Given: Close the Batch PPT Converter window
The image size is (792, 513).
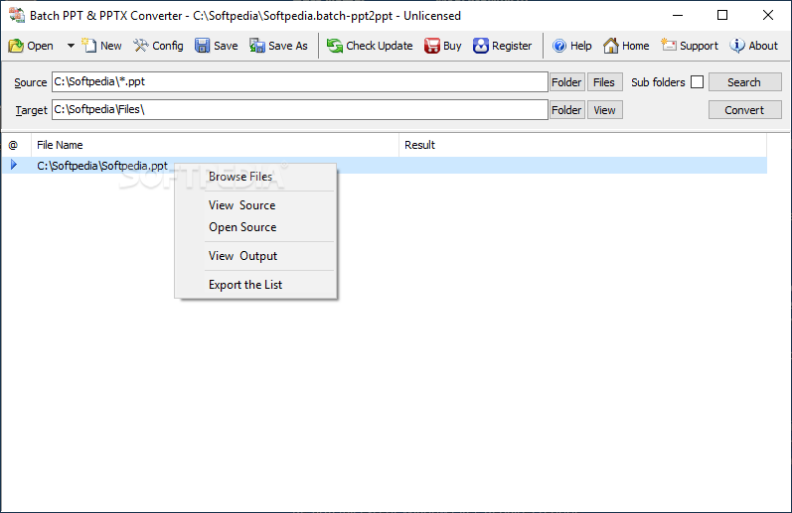Looking at the screenshot, I should click(768, 15).
